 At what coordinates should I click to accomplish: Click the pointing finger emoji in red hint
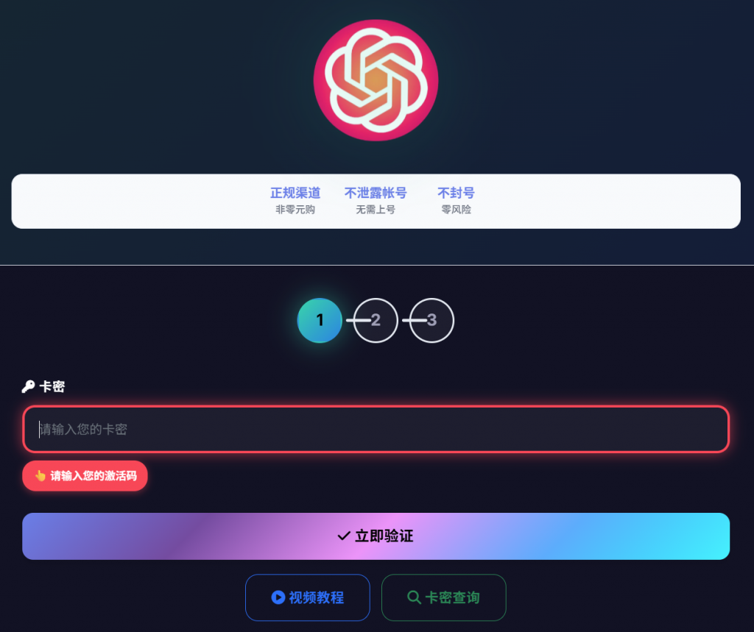40,476
